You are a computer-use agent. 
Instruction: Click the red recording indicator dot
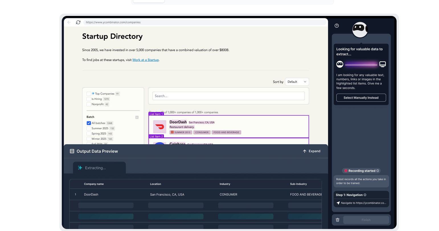click(346, 171)
